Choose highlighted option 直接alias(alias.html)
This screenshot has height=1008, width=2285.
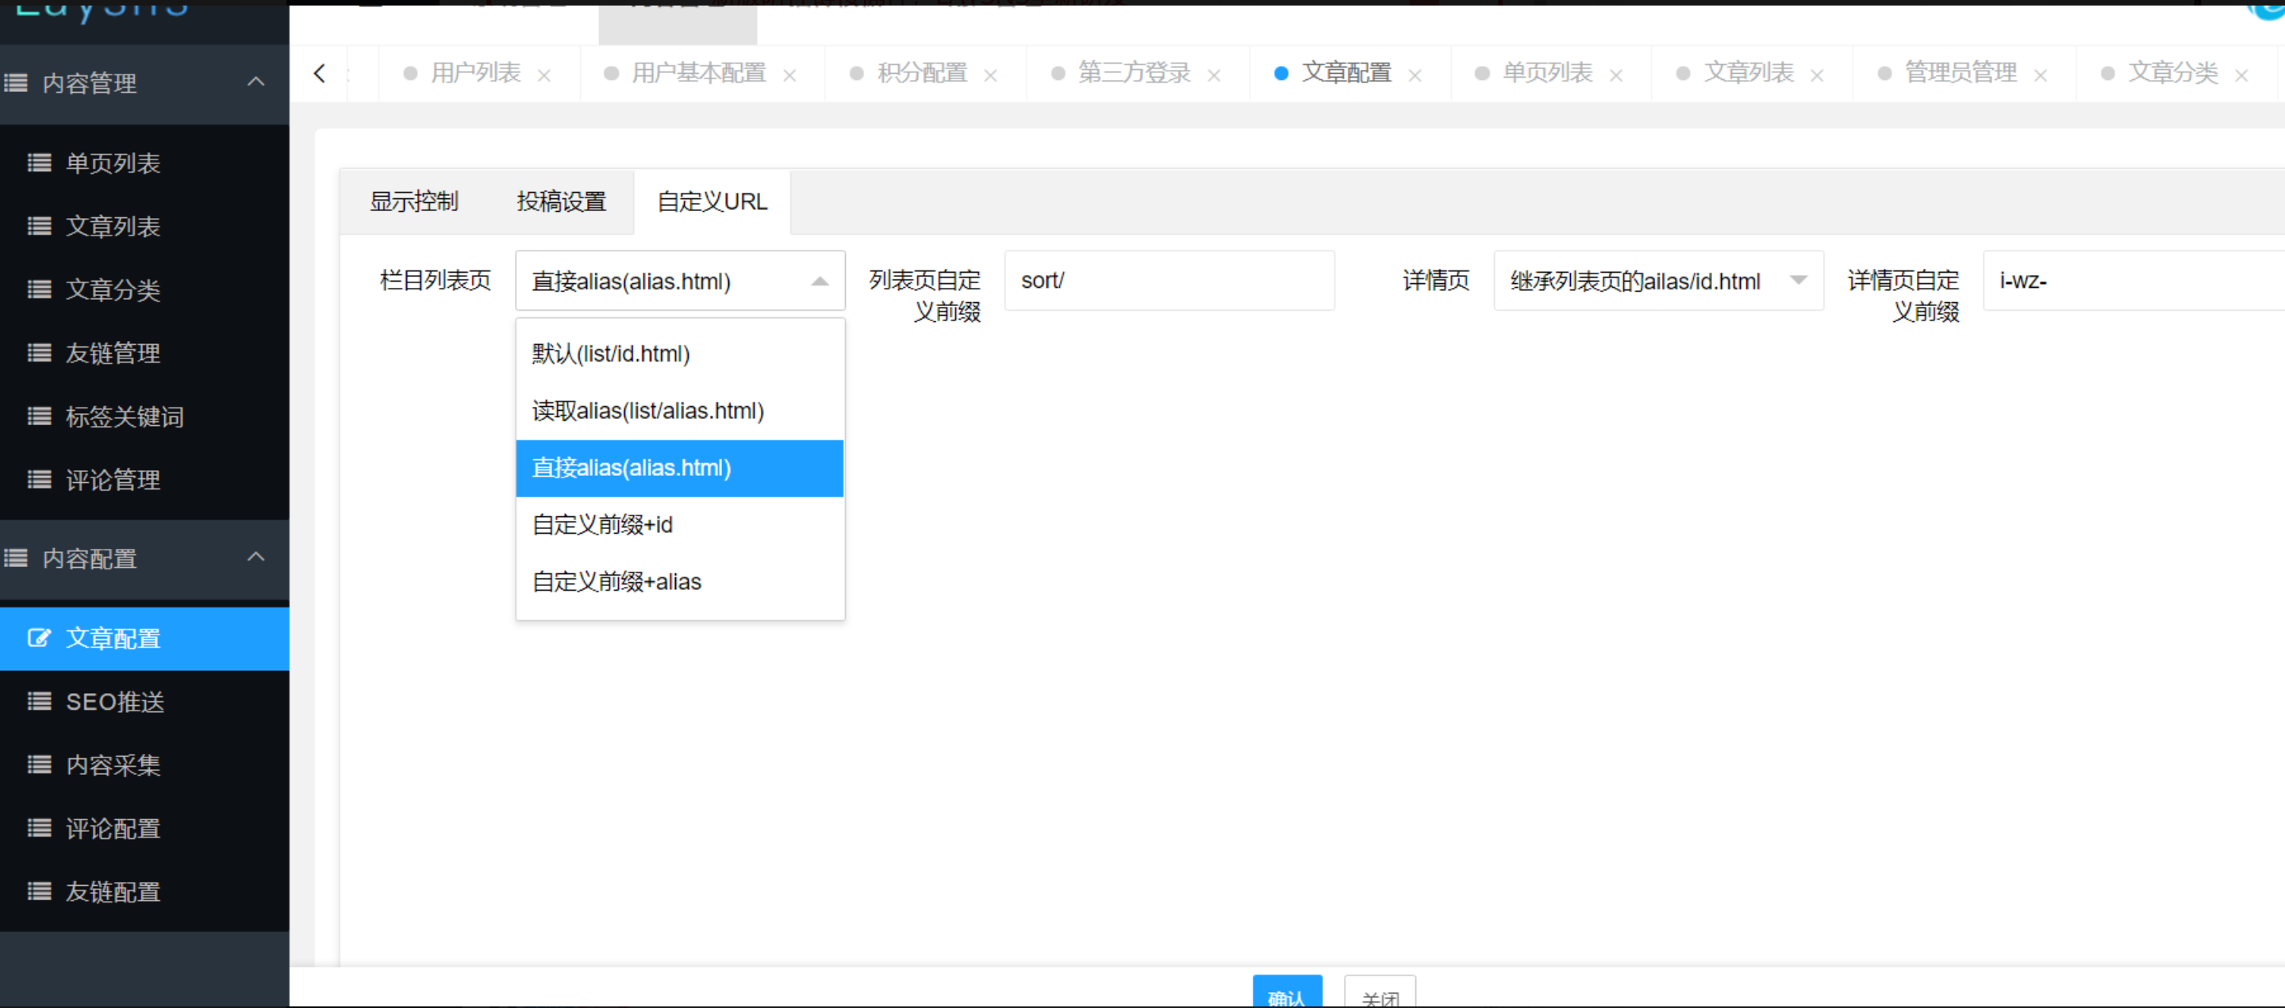pyautogui.click(x=681, y=468)
